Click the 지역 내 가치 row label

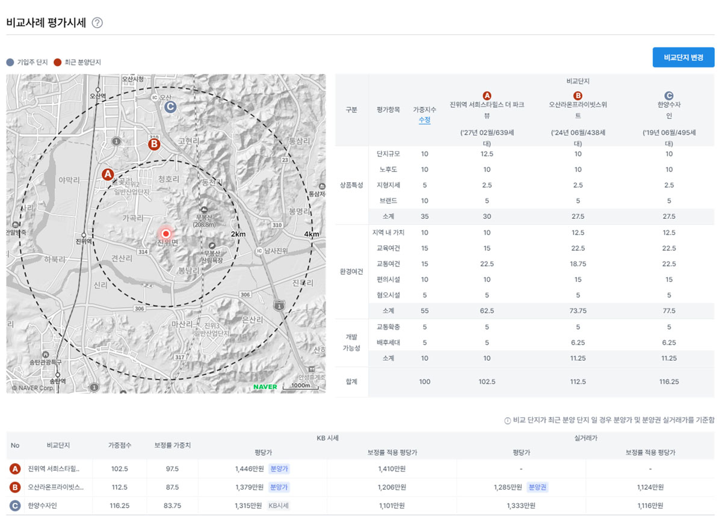tap(388, 233)
